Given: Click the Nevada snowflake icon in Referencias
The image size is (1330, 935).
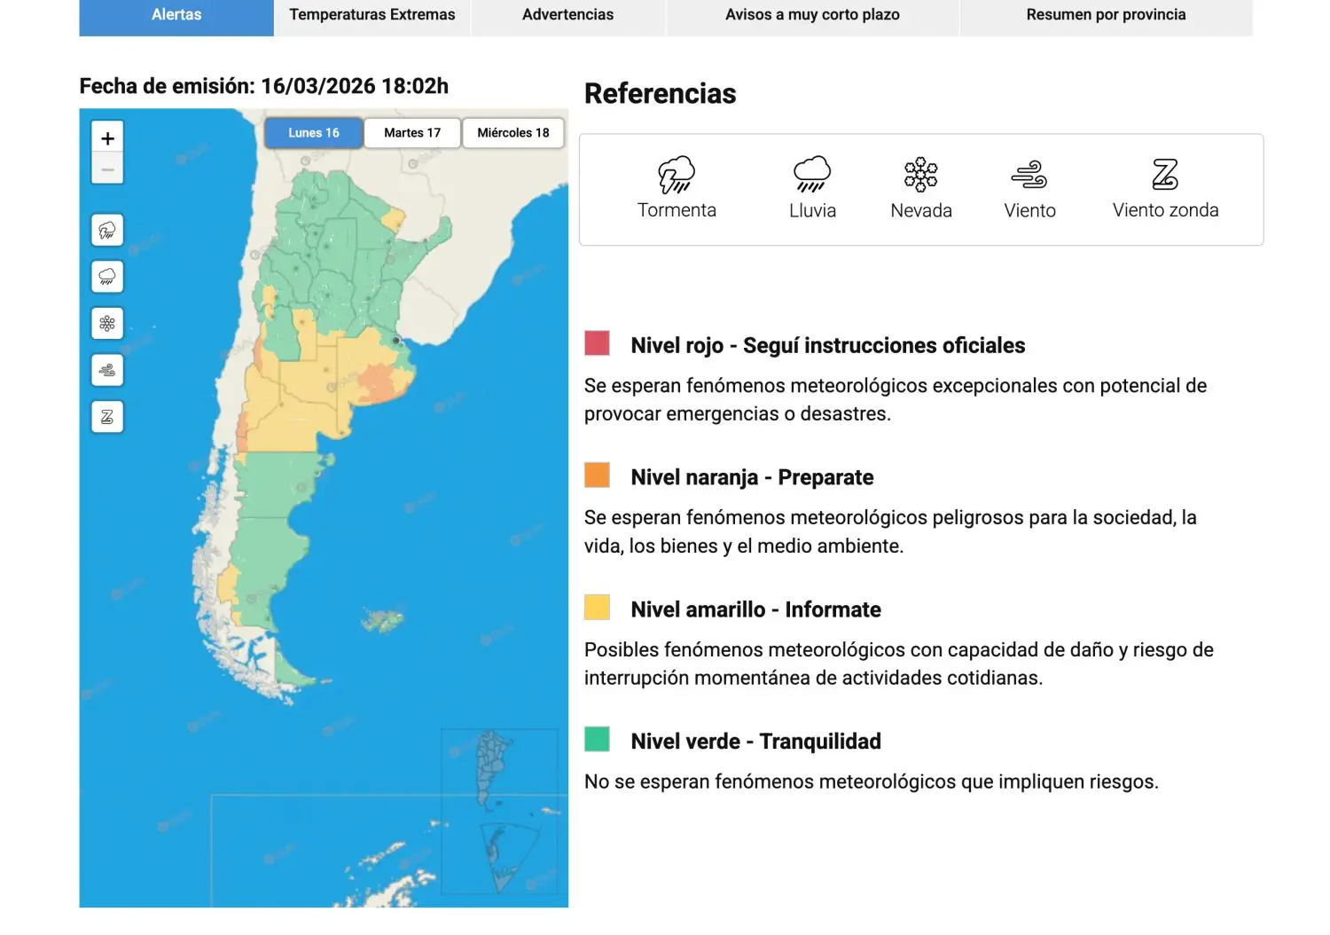Looking at the screenshot, I should click(x=920, y=175).
